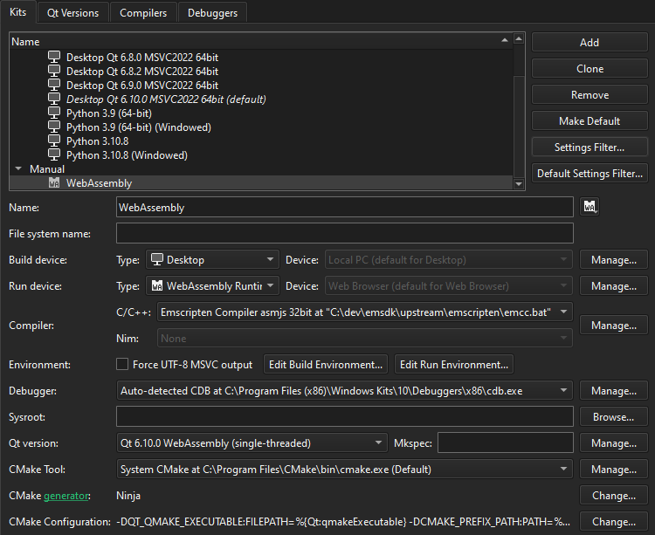Expand the Debugger selection dropdown
655x535 pixels.
point(563,391)
